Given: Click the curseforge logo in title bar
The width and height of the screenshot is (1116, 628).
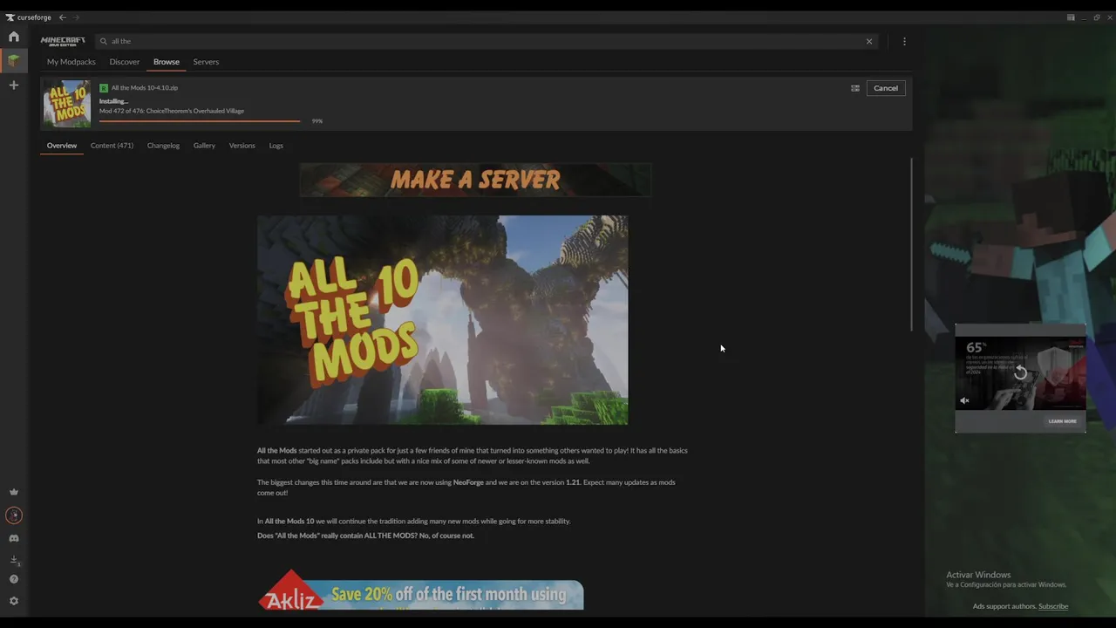Looking at the screenshot, I should pos(29,17).
